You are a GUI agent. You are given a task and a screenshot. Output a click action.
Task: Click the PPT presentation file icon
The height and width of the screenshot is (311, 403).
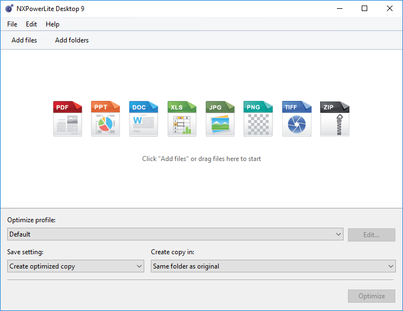105,119
